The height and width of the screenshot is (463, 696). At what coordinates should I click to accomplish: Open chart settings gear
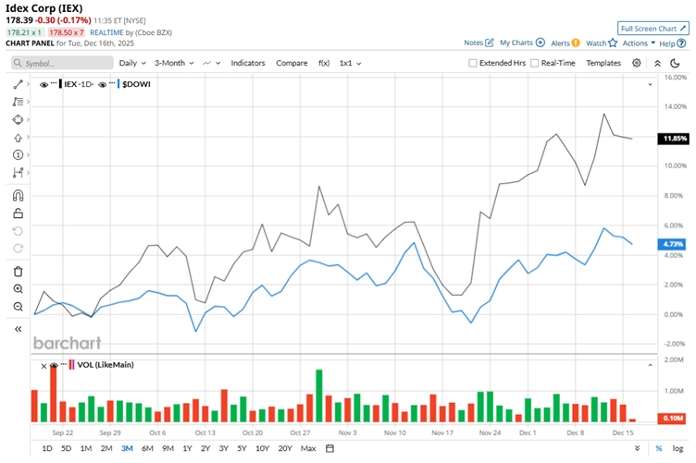637,63
